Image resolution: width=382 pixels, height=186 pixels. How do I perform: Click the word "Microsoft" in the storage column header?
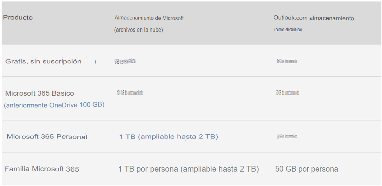pyautogui.click(x=173, y=18)
